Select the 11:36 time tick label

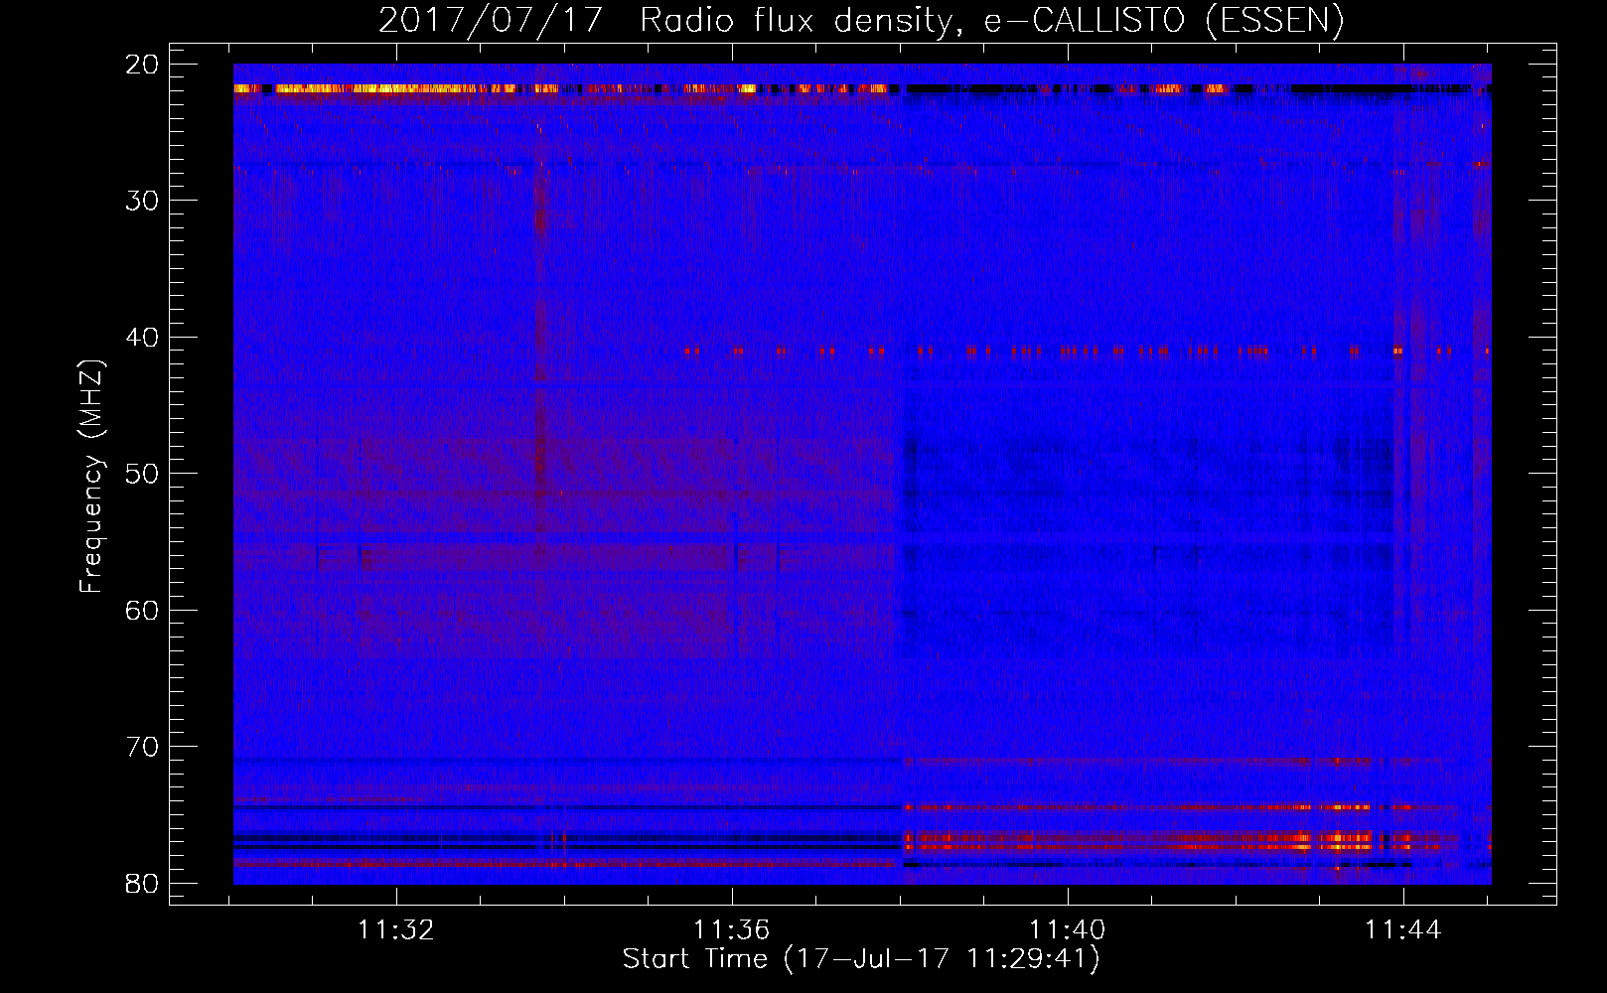(x=731, y=930)
